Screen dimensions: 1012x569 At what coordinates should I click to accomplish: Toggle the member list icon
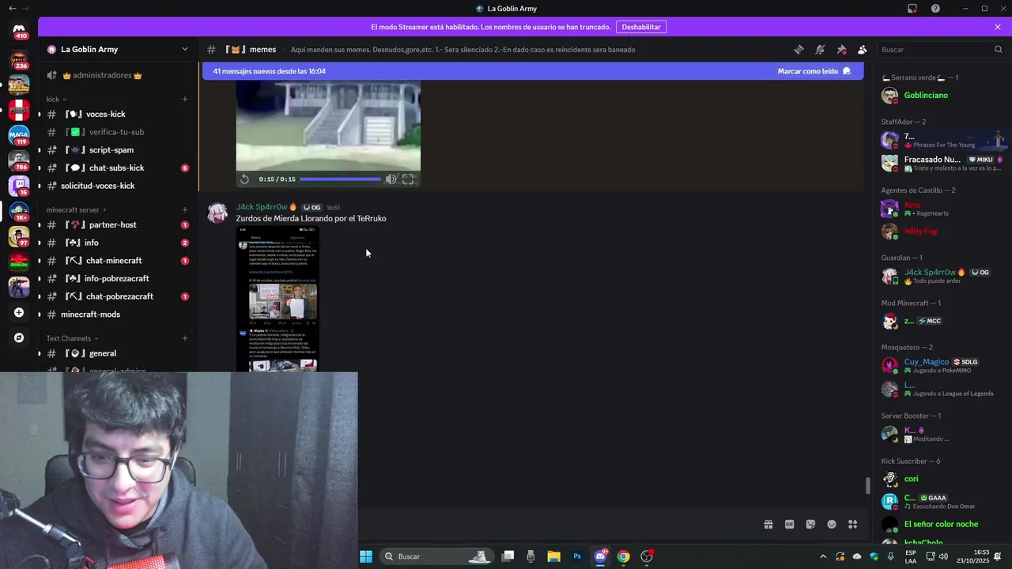click(863, 49)
